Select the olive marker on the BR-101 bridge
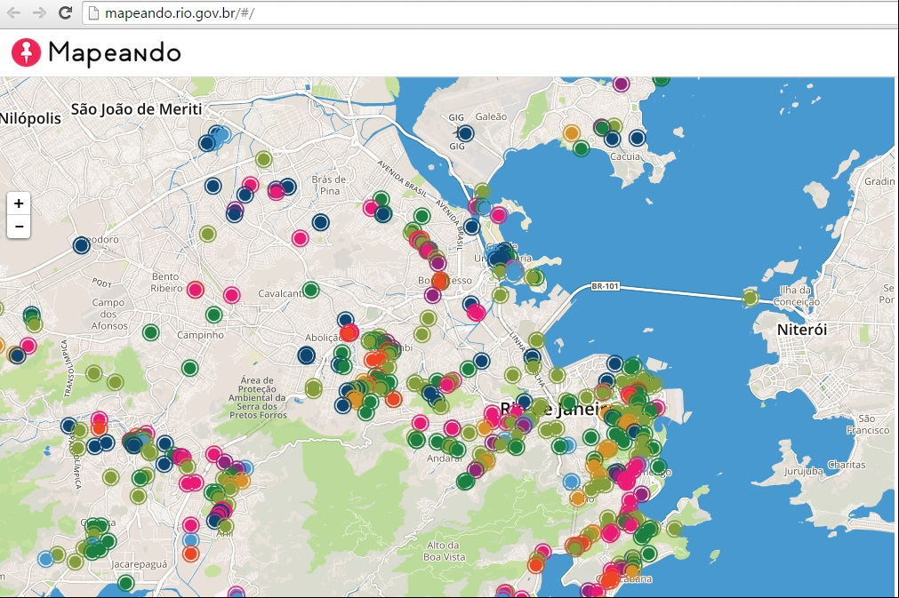The image size is (899, 598). (750, 298)
